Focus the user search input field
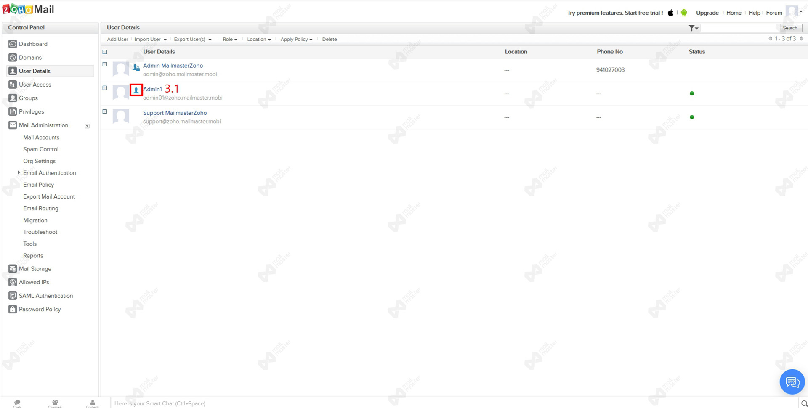Image resolution: width=808 pixels, height=408 pixels. pos(740,28)
